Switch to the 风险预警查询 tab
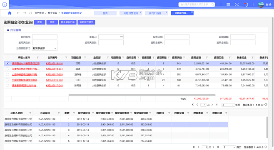The height and width of the screenshot is (150, 274). coord(131,13)
